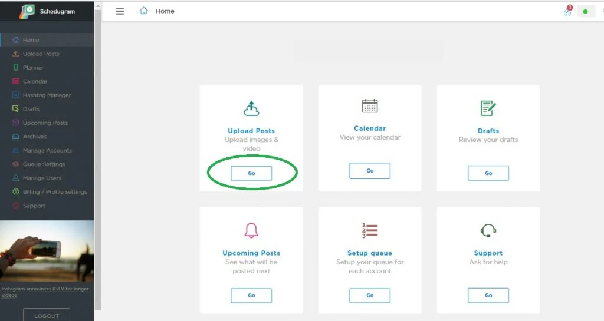This screenshot has width=604, height=321.
Task: Click the Schedugram logo icon
Action: tap(27, 12)
